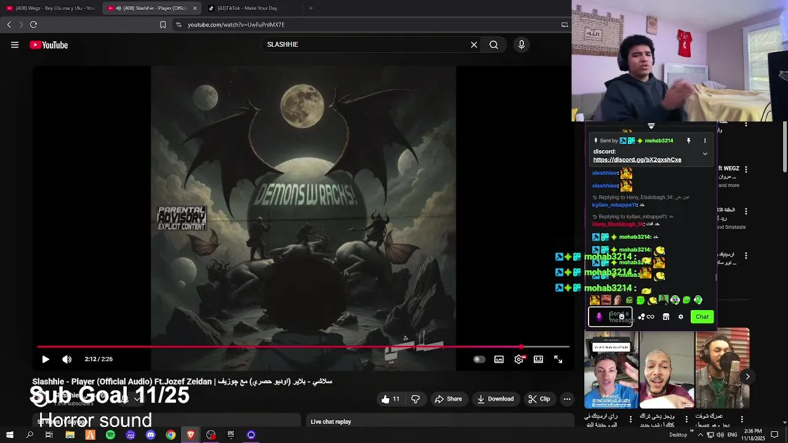Open Epic Games launcher from taskbar
The width and height of the screenshot is (788, 443).
[231, 435]
